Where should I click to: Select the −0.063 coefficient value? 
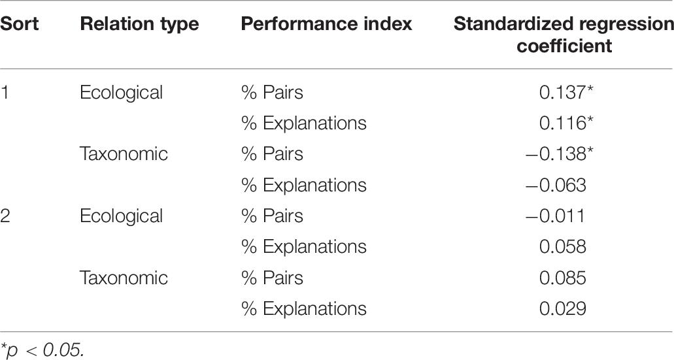coord(556,185)
